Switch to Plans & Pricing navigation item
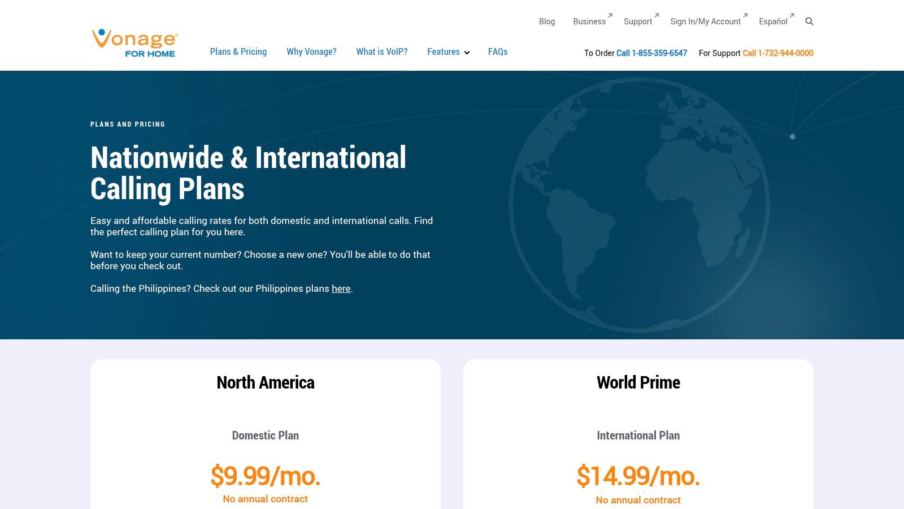Image resolution: width=904 pixels, height=509 pixels. pyautogui.click(x=238, y=51)
